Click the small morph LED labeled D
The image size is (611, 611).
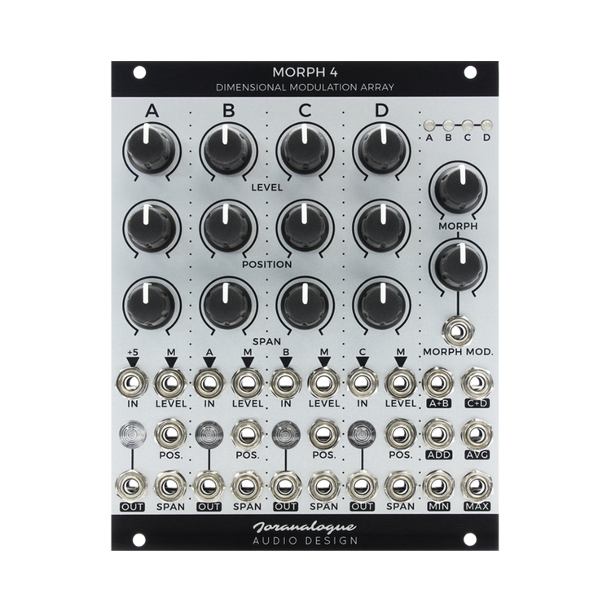tap(486, 125)
